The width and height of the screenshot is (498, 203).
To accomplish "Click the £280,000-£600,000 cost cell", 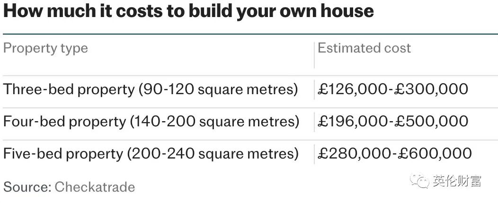I will pyautogui.click(x=394, y=154).
